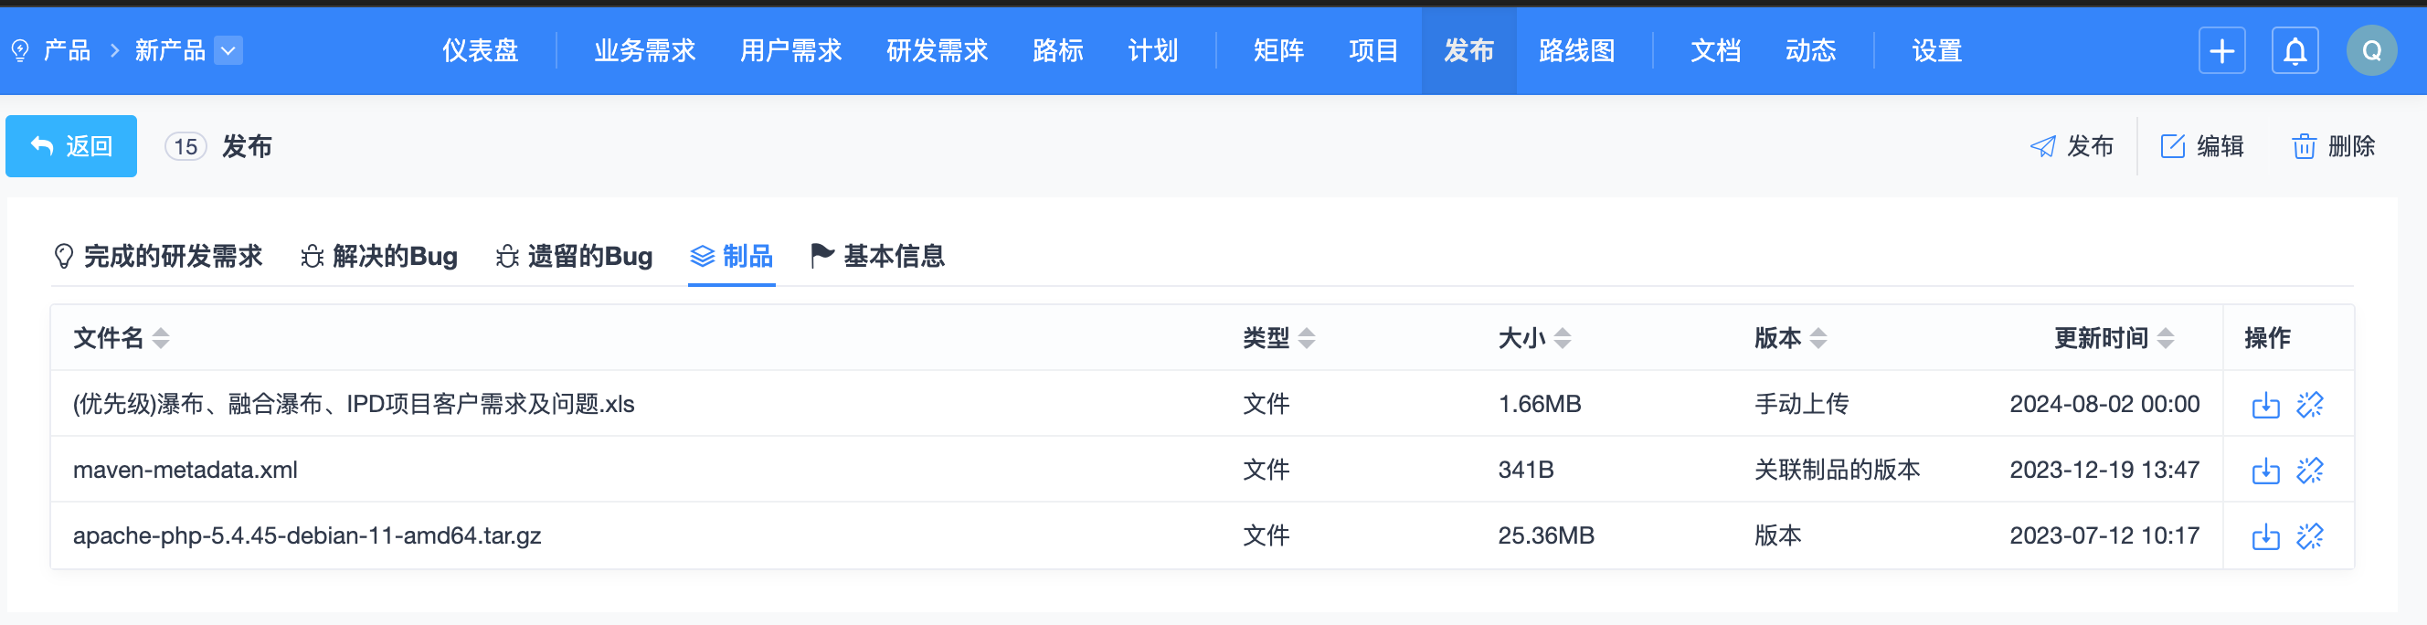The image size is (2427, 625).
Task: Click the lightbulb 产品 icon
Action: coord(20,50)
